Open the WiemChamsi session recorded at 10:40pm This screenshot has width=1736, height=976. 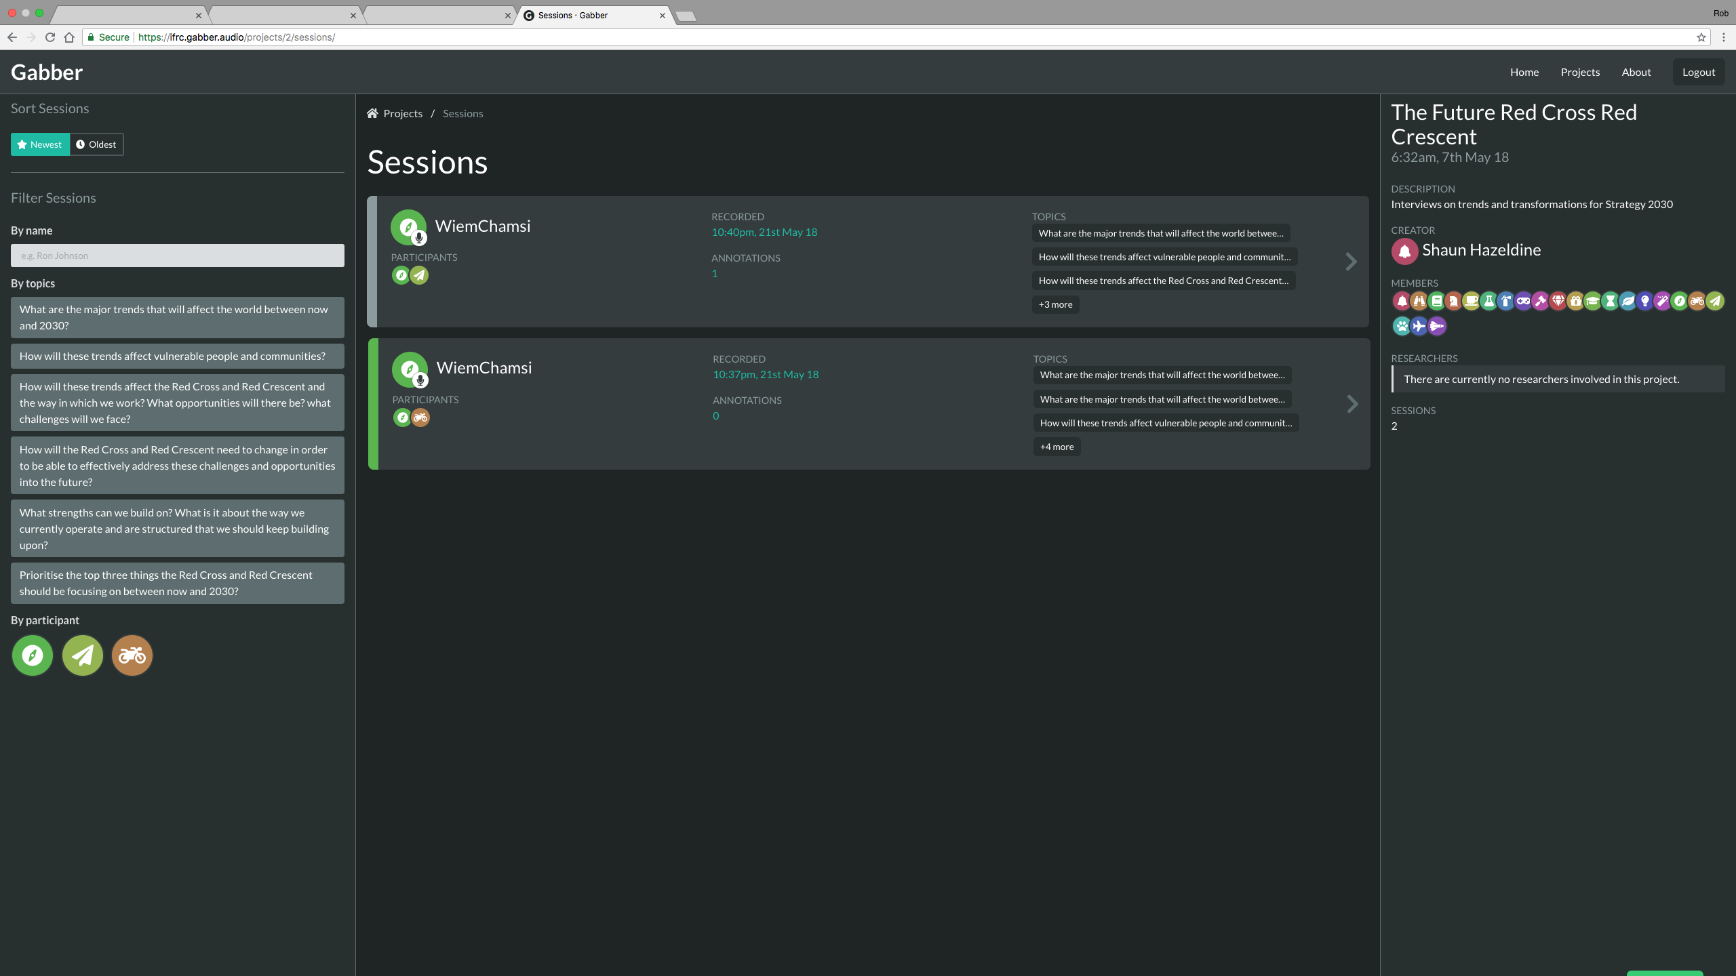(868, 262)
